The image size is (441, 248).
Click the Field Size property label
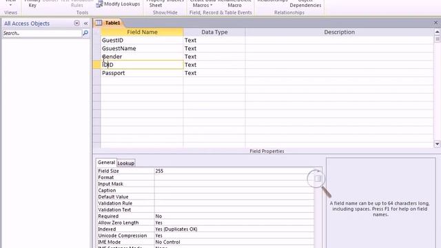pos(108,171)
